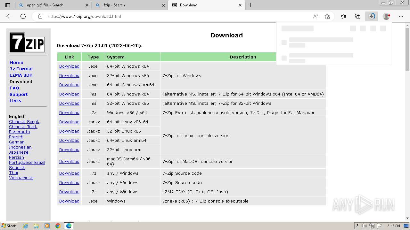Open the user profile icon
Image resolution: width=410 pixels, height=230 pixels.
point(387,16)
